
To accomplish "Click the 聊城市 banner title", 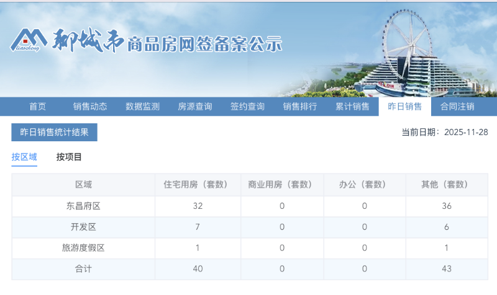I will [88, 40].
